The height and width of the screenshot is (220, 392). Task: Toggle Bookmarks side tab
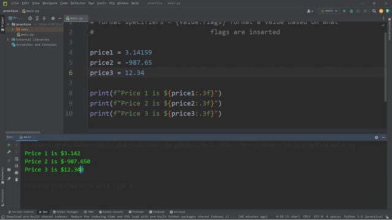point(2,176)
